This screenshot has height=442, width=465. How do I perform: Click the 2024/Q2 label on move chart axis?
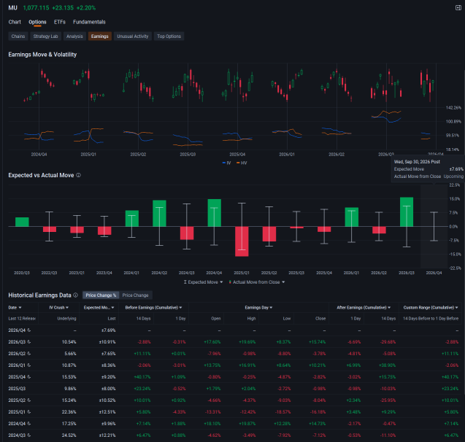coord(159,273)
